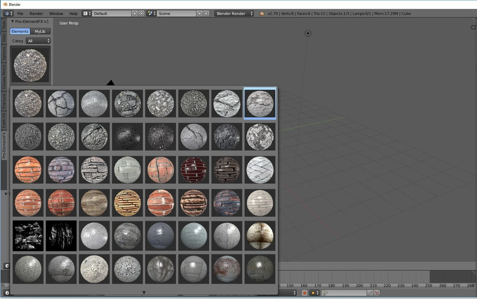This screenshot has width=477, height=299.
Task: Switch to the MyLib toggle
Action: (x=40, y=31)
